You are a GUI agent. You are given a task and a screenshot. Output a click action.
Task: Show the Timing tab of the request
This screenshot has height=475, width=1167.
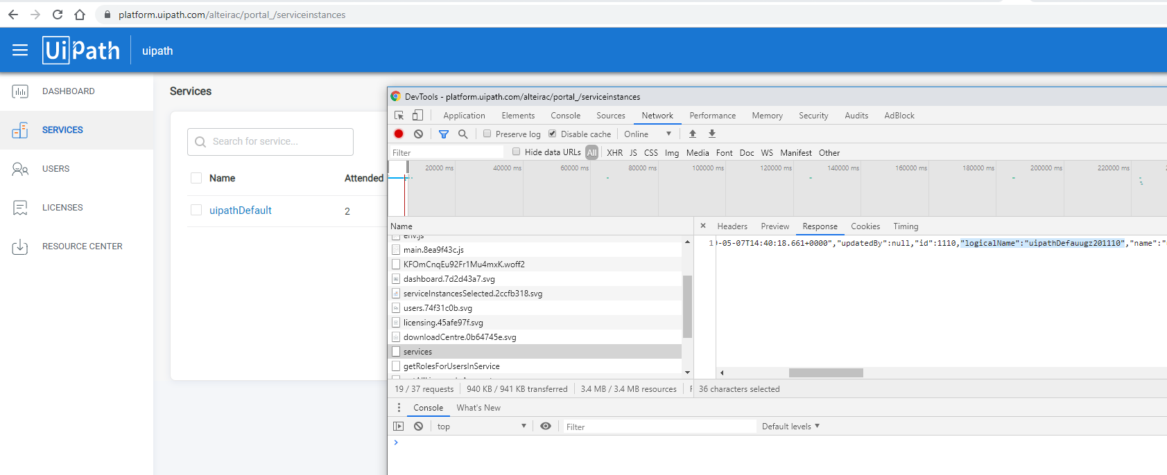coord(906,226)
